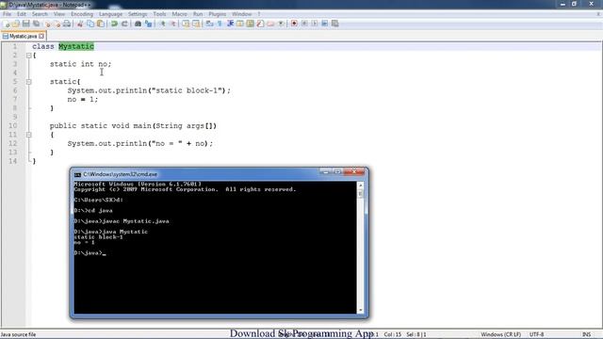Open the Encoding menu

click(82, 14)
